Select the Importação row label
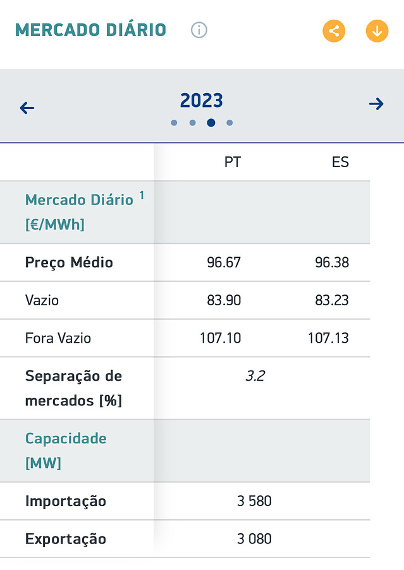Image resolution: width=404 pixels, height=570 pixels. [x=66, y=501]
